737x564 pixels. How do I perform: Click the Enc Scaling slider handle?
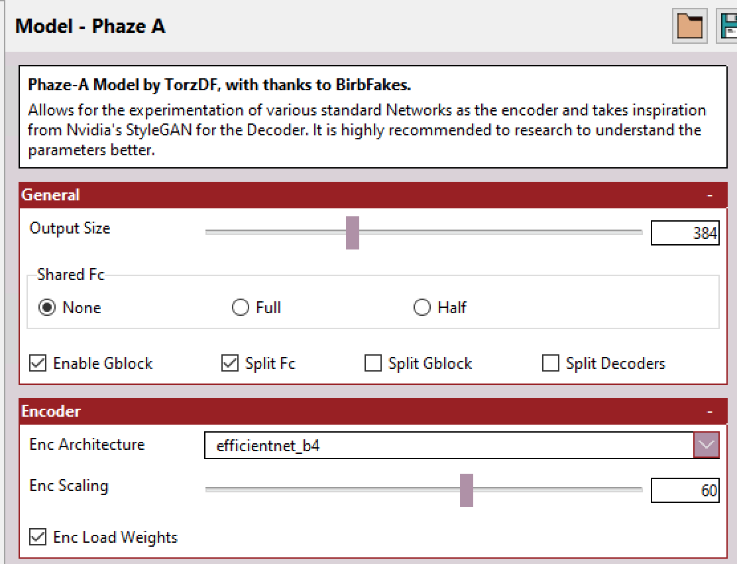[x=467, y=490]
